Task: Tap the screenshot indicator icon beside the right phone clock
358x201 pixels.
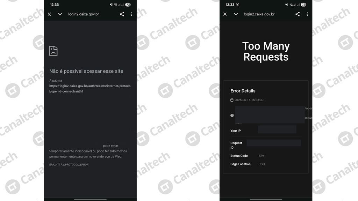Action: pyautogui.click(x=237, y=5)
